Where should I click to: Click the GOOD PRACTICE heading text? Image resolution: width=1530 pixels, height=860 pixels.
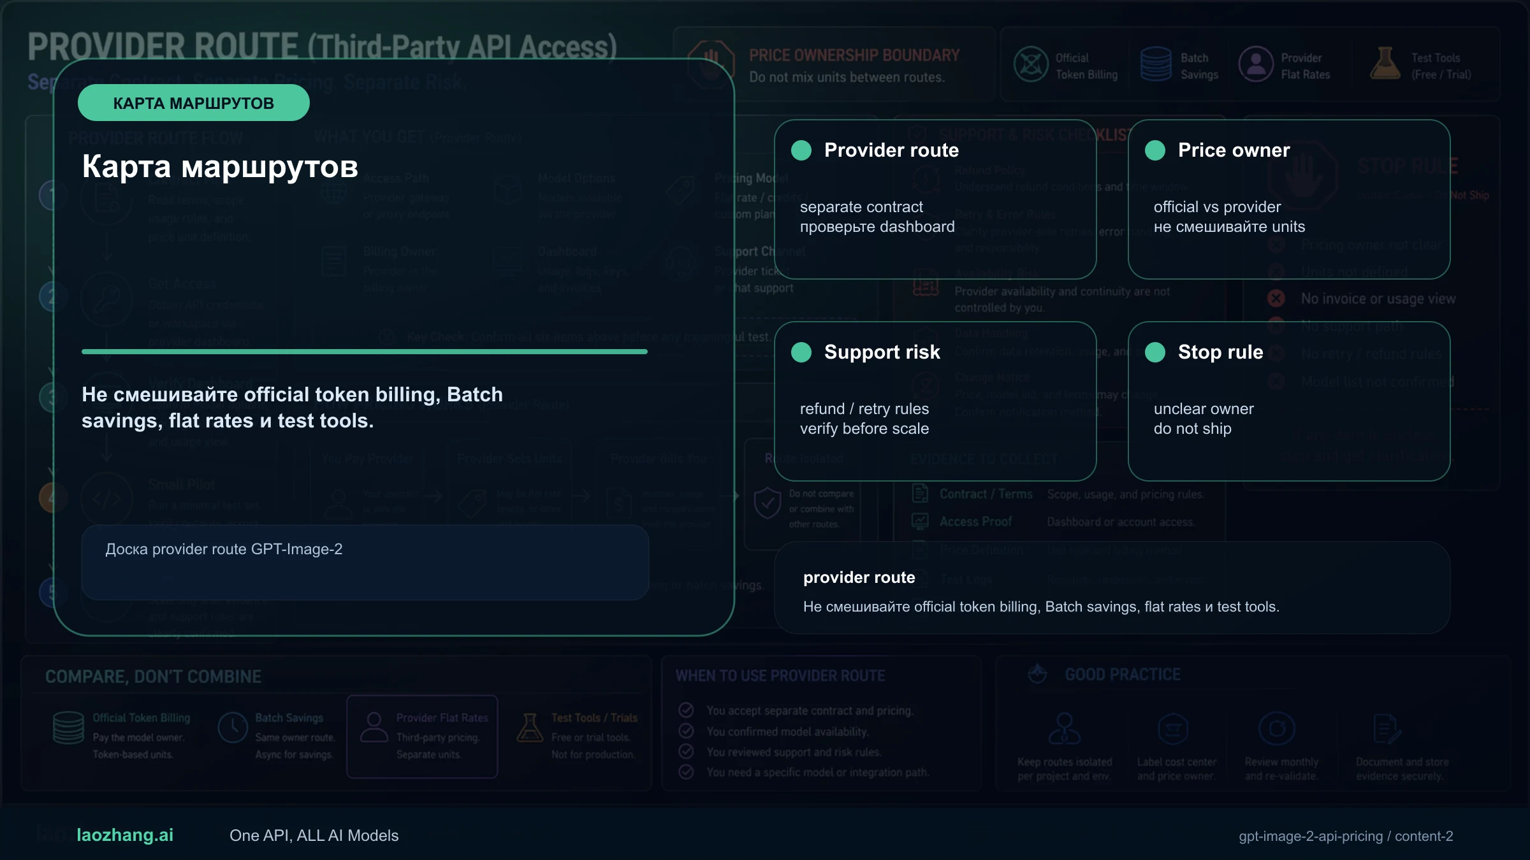[1123, 675]
